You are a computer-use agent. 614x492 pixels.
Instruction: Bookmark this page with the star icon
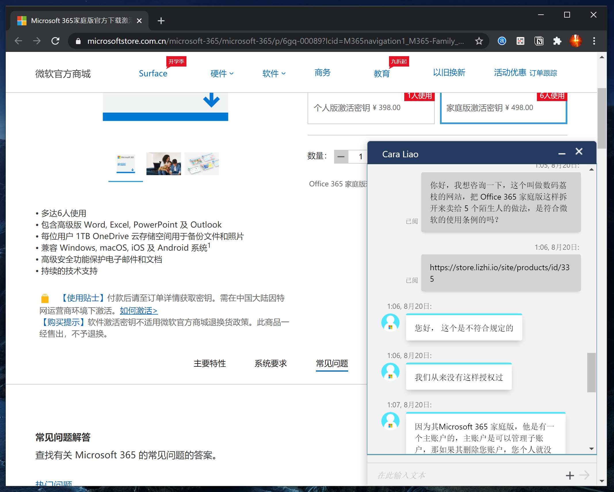[479, 41]
